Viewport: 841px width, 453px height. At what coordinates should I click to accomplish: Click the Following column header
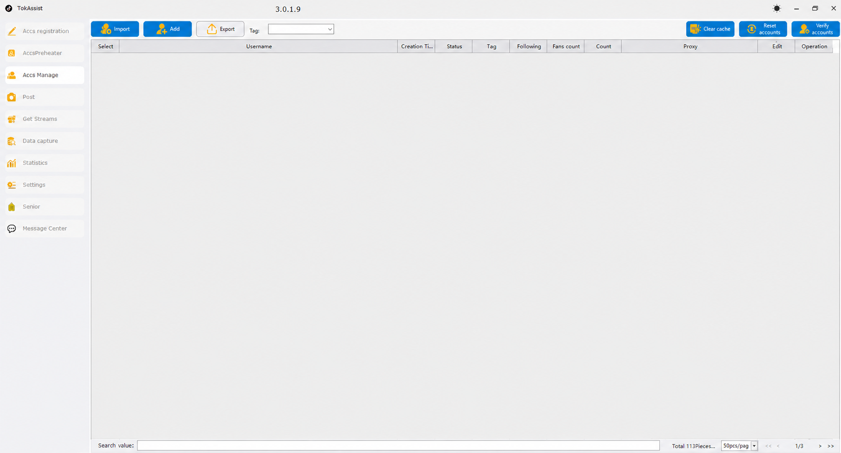click(x=528, y=46)
